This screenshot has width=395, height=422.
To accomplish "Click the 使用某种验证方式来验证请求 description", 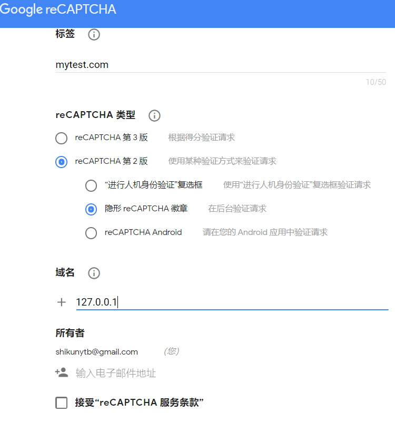I will point(222,161).
